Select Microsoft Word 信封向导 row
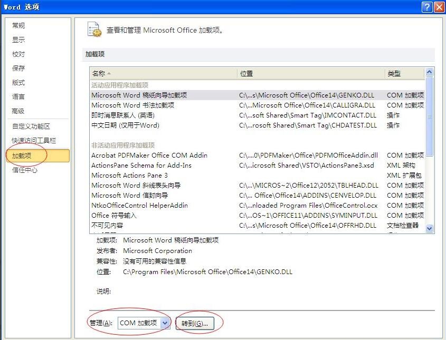The width and height of the screenshot is (446, 340). [258, 196]
